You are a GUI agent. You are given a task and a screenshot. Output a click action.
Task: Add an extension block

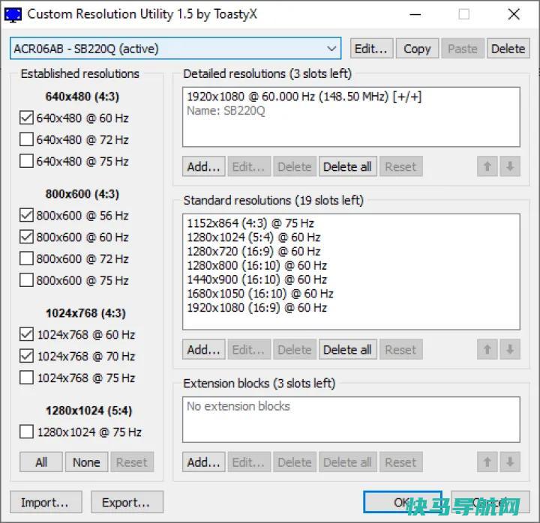pos(203,462)
